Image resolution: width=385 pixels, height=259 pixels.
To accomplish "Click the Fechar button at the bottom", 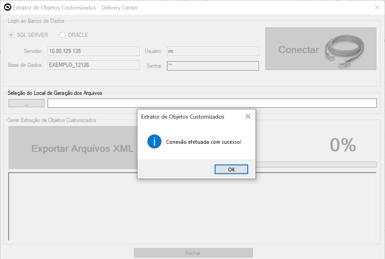I will [193, 253].
